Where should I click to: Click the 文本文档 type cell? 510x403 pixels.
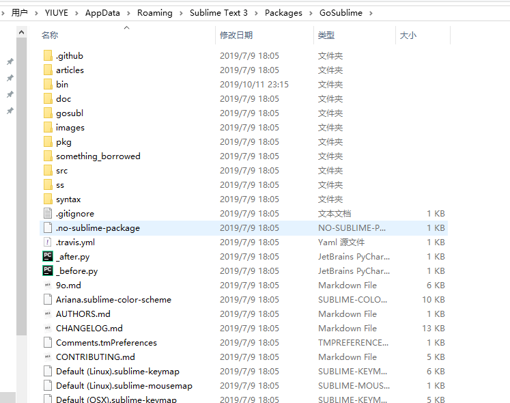tap(335, 214)
